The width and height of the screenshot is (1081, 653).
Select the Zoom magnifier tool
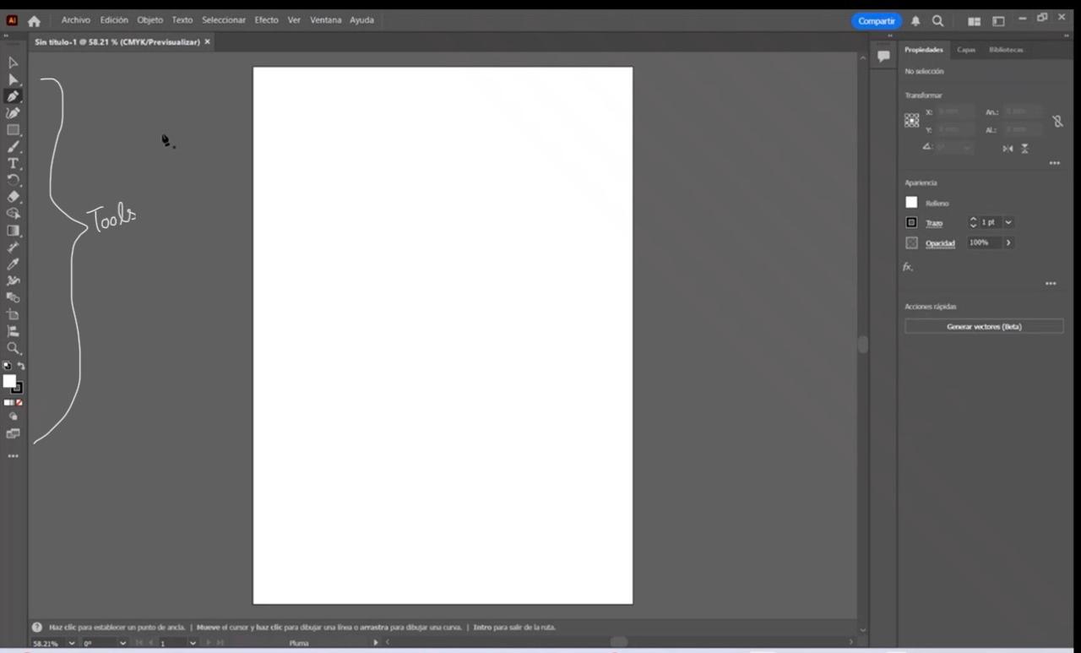[x=13, y=348]
